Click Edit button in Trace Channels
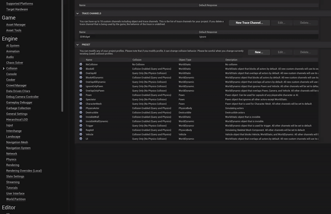The image size is (331, 214). (x=282, y=23)
